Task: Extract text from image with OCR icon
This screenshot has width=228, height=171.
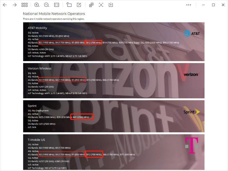Action: (x=101, y=5)
